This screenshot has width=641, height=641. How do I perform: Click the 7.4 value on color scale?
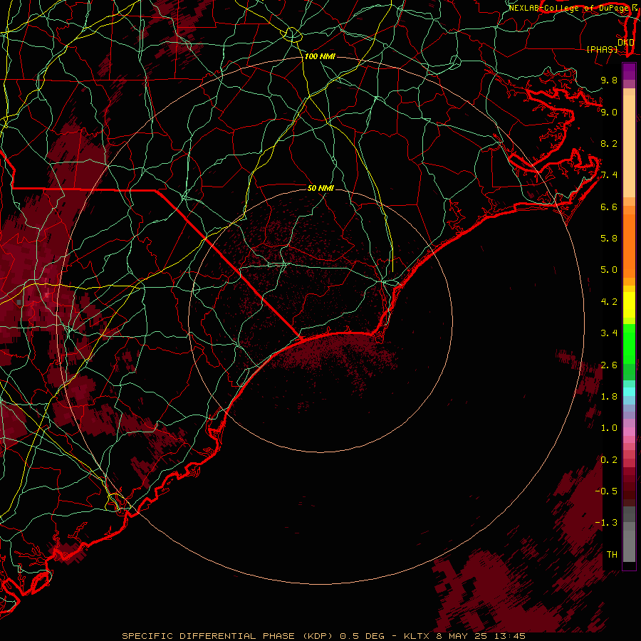click(609, 175)
